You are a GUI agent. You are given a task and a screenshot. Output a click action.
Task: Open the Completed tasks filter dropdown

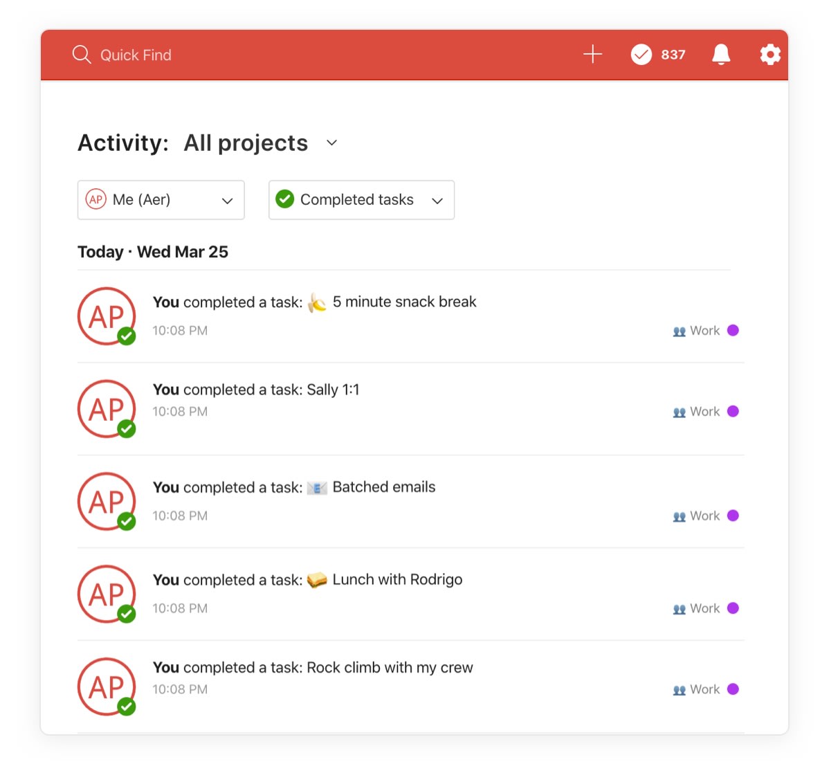[361, 200]
